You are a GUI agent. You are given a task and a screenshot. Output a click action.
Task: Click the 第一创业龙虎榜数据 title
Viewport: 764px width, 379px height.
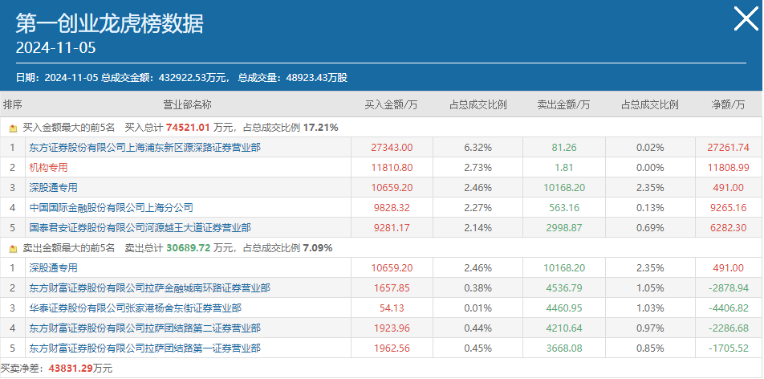tap(110, 23)
